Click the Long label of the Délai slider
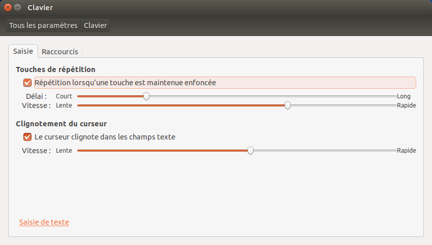 (x=404, y=96)
